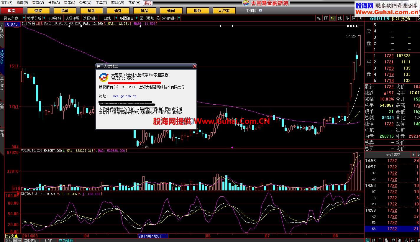Click the 标 mark toolbar icon
The width and height of the screenshot is (420, 242).
click(319, 18)
